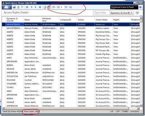
Task: Select the ADIETZ XP60100 row
Action: (71, 32)
